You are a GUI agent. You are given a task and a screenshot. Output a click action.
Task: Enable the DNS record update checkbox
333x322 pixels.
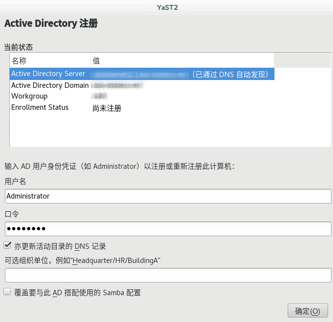(x=7, y=245)
